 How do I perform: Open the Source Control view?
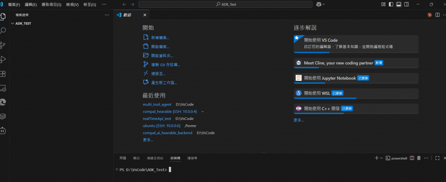coord(3,45)
